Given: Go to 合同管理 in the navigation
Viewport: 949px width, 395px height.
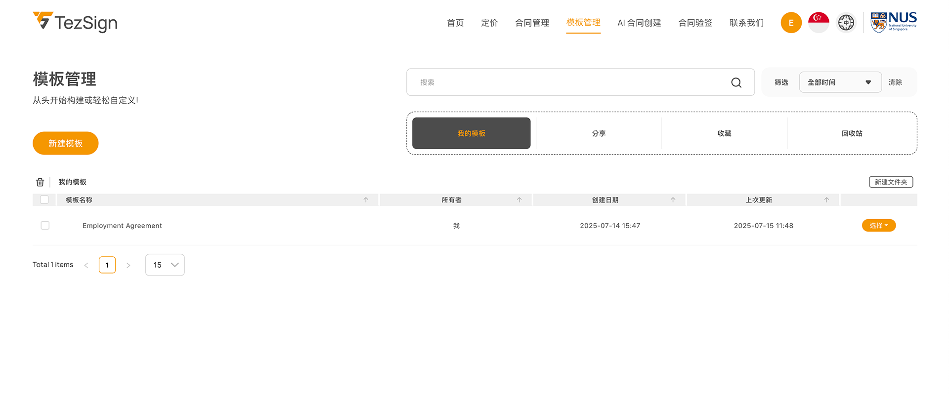Looking at the screenshot, I should [532, 23].
